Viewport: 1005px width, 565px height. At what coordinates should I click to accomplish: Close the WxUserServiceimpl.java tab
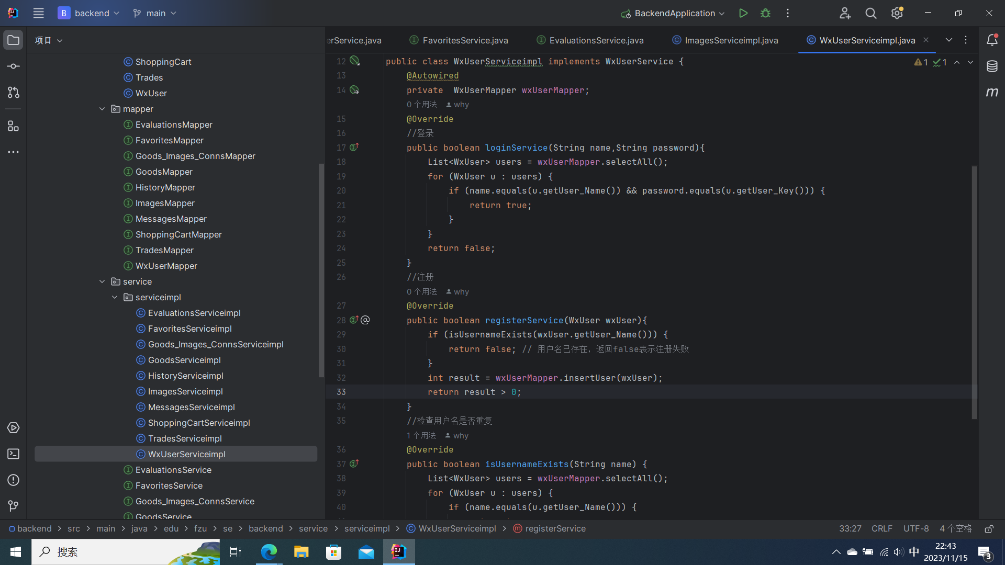coord(926,40)
